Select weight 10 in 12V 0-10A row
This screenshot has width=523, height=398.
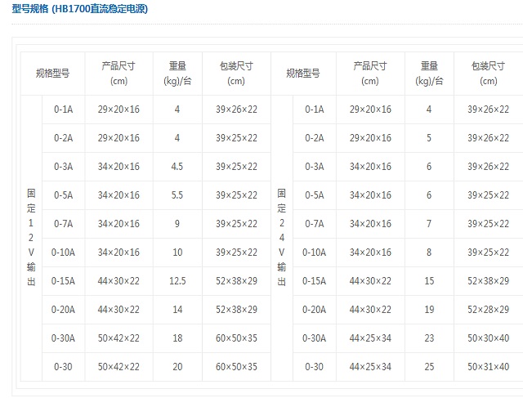177,253
